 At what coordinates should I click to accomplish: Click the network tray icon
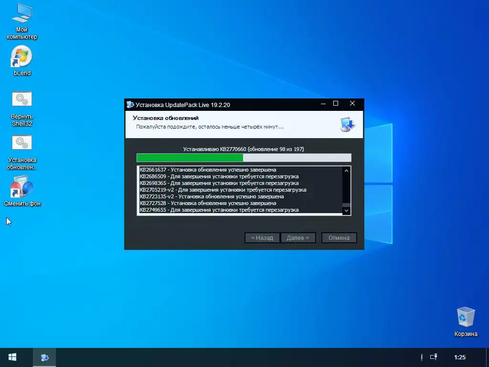[x=434, y=357]
